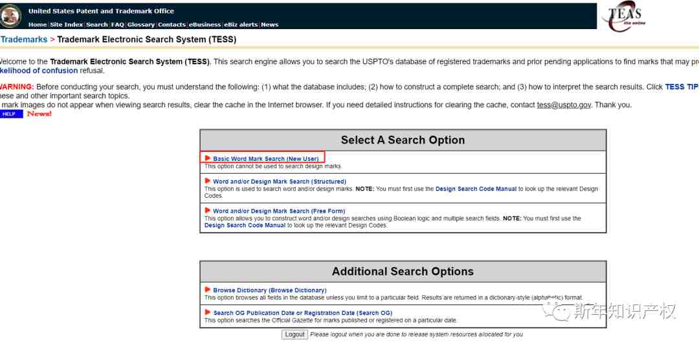
Task: Open Browse Dictionary search option
Action: [270, 290]
